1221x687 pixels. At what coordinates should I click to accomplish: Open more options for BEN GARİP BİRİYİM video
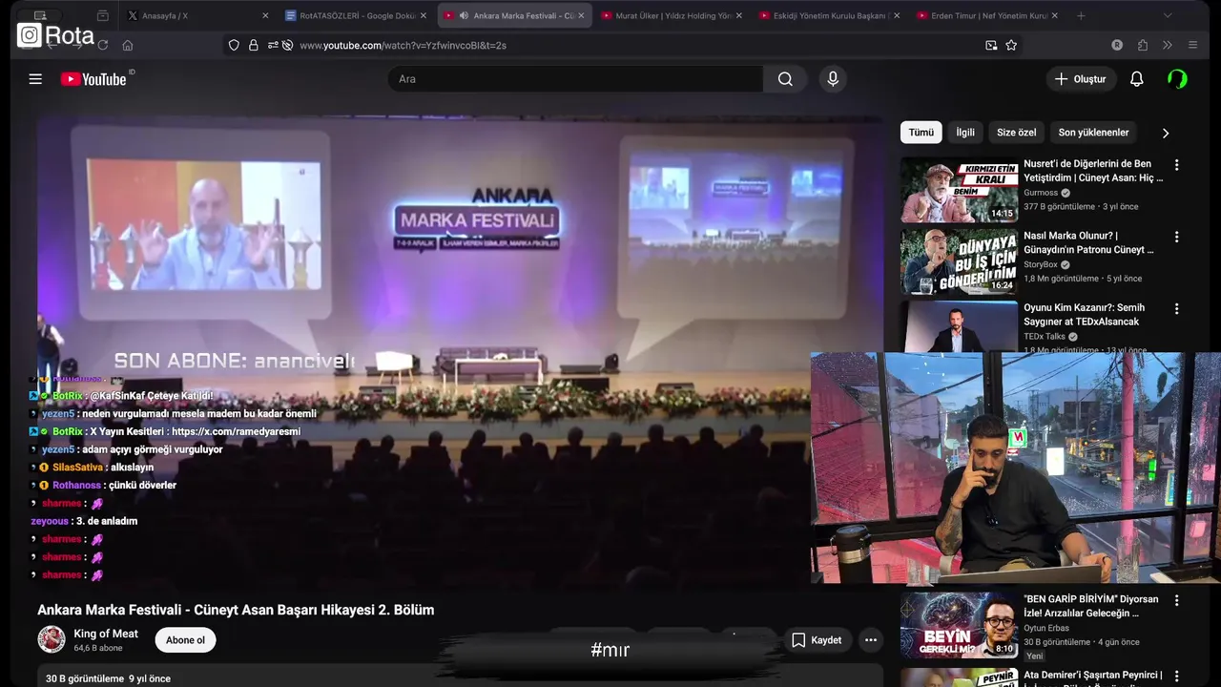coord(1176,601)
